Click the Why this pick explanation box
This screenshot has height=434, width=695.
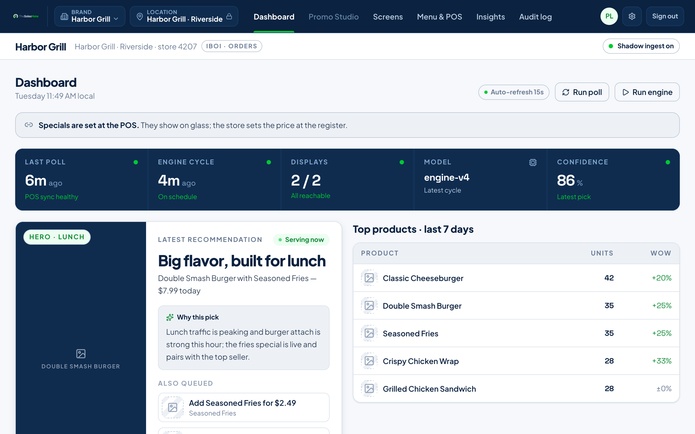click(244, 337)
